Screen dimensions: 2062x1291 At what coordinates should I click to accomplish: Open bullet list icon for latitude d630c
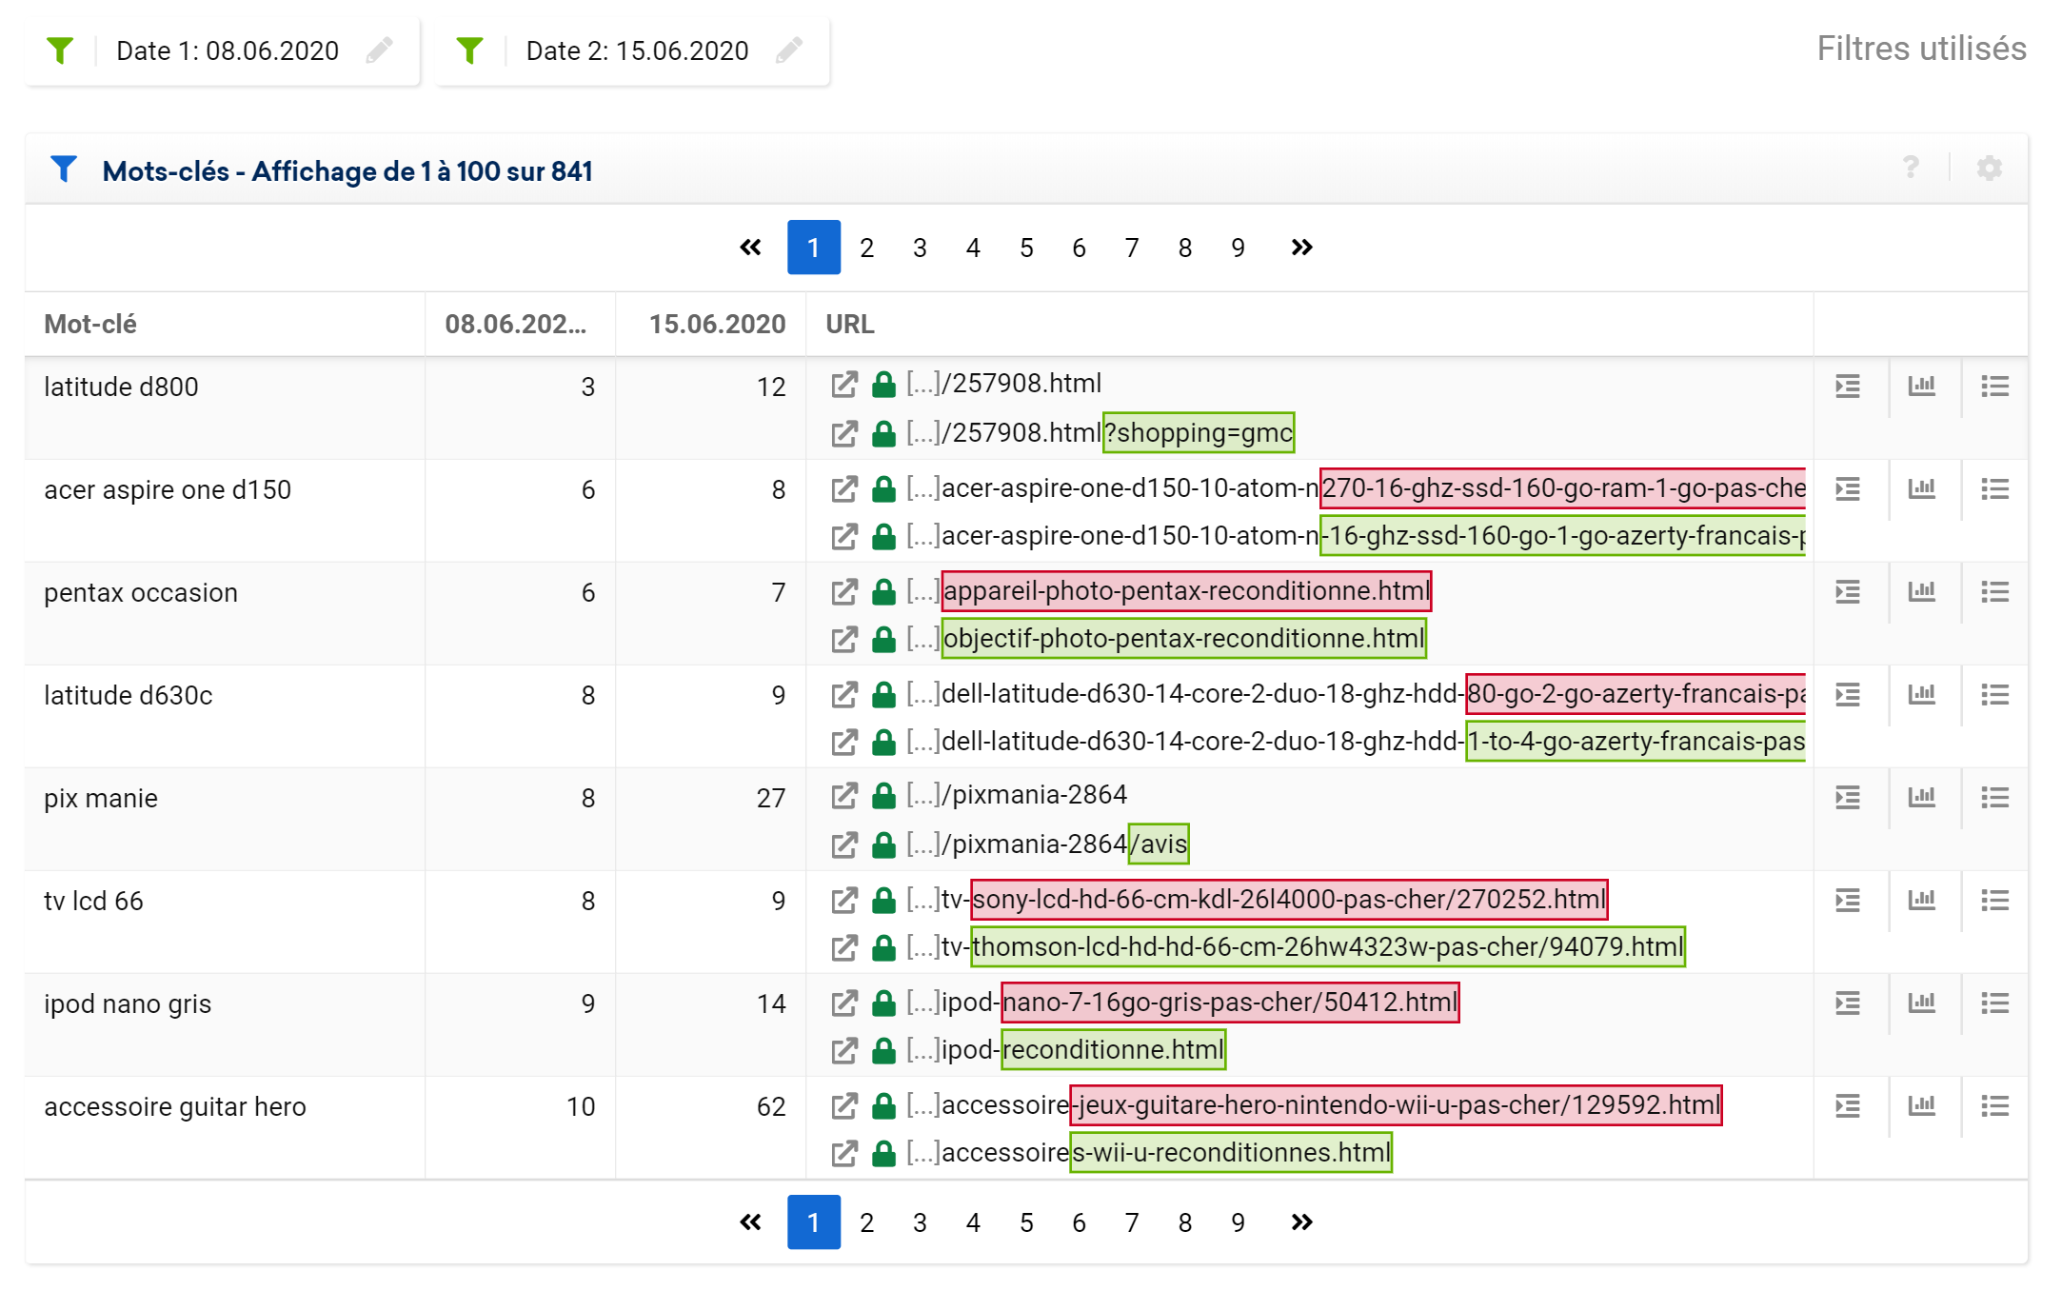click(x=1994, y=694)
